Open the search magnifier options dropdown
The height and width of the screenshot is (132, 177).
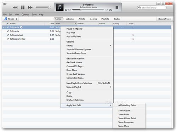139,7
